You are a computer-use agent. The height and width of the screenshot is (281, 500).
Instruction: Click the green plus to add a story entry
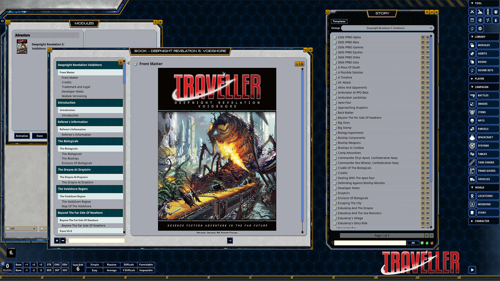[427, 243]
